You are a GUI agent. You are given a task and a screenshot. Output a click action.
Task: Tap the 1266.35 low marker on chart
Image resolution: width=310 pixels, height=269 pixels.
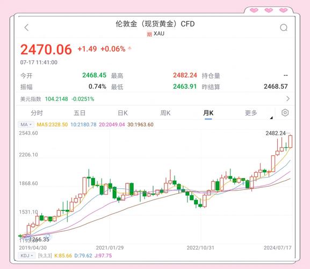point(39,239)
